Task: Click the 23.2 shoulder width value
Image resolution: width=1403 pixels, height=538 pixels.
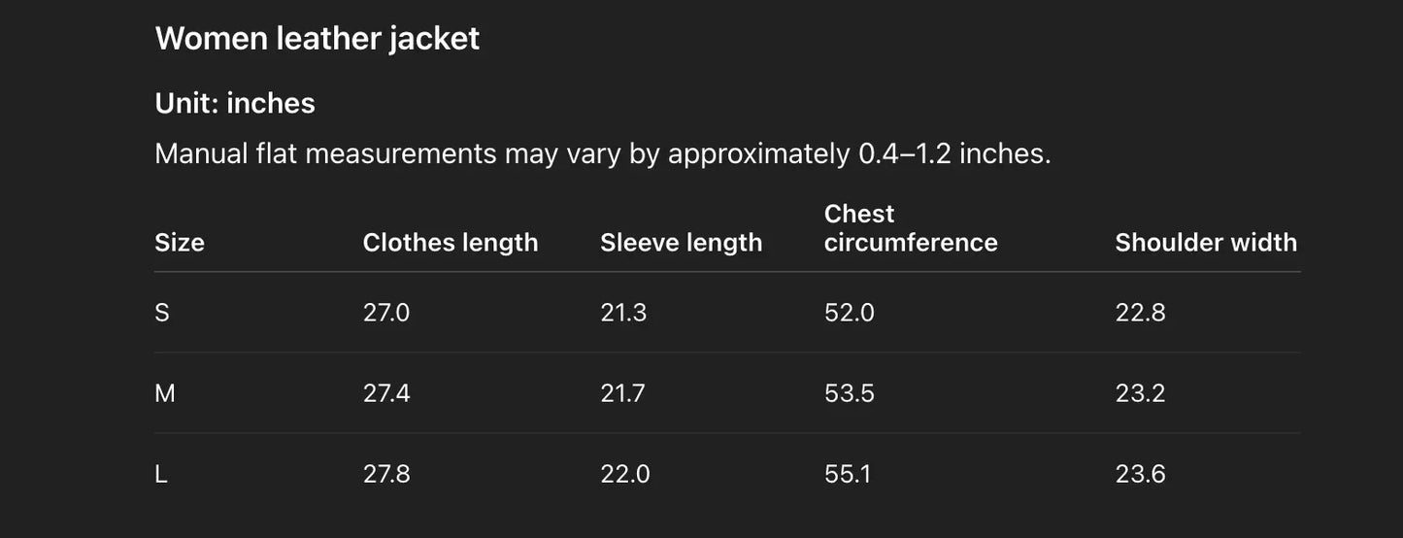Action: click(x=1140, y=393)
